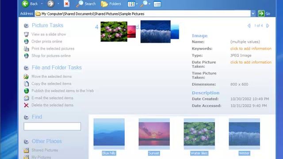Open the Forward history dropdown arrow
The width and height of the screenshot is (283, 159).
point(58,4)
